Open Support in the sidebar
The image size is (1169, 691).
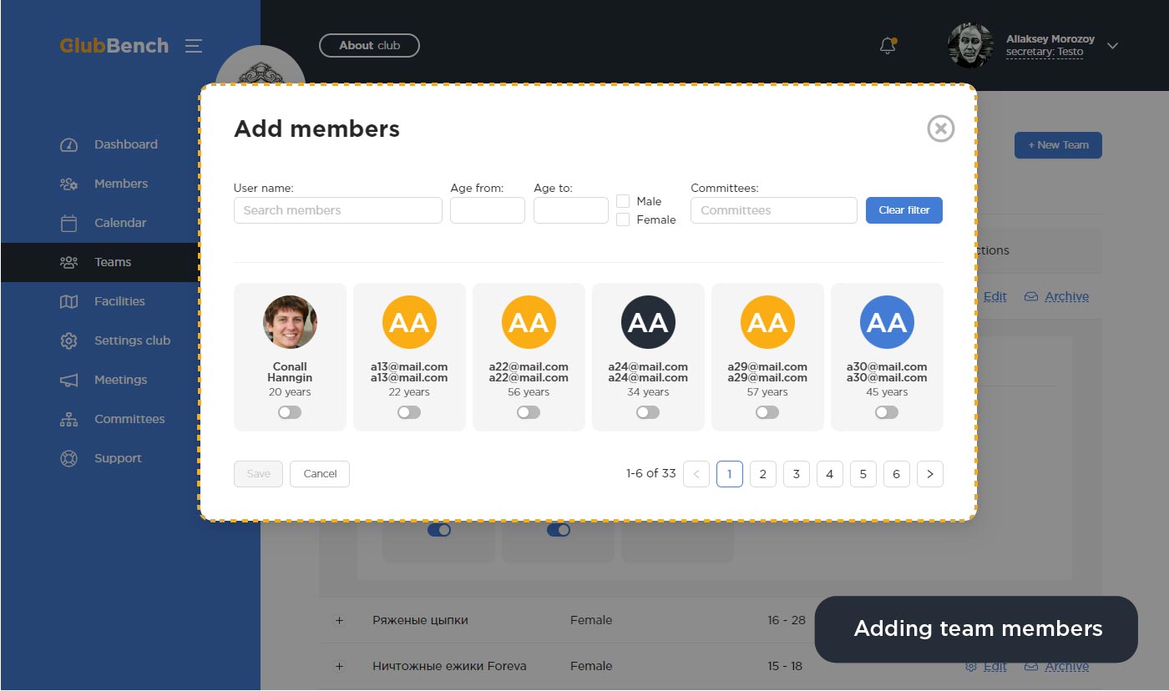pyautogui.click(x=118, y=458)
